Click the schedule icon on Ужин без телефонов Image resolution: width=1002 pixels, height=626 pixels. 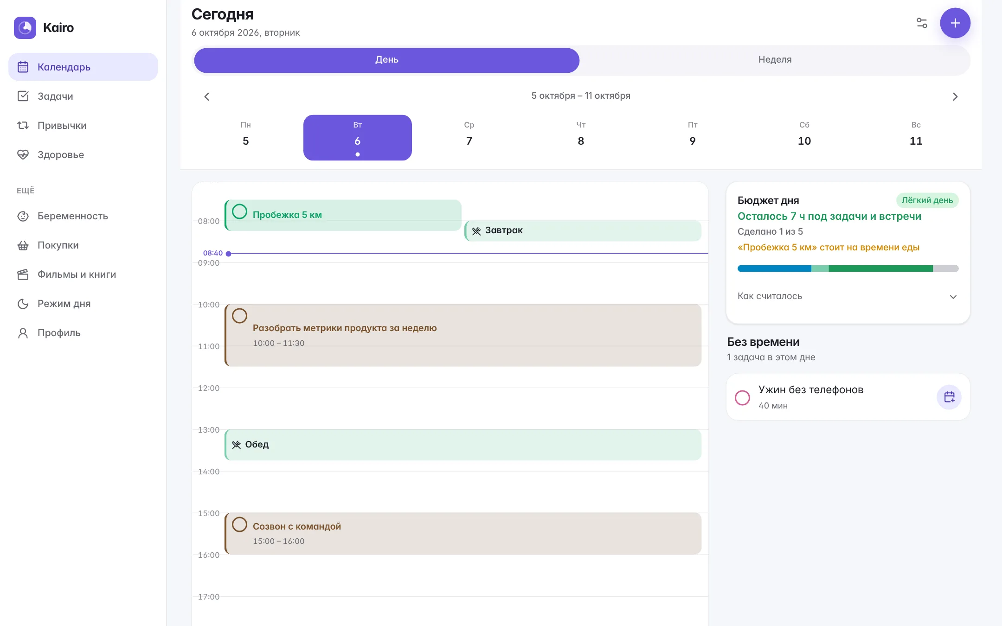point(949,397)
